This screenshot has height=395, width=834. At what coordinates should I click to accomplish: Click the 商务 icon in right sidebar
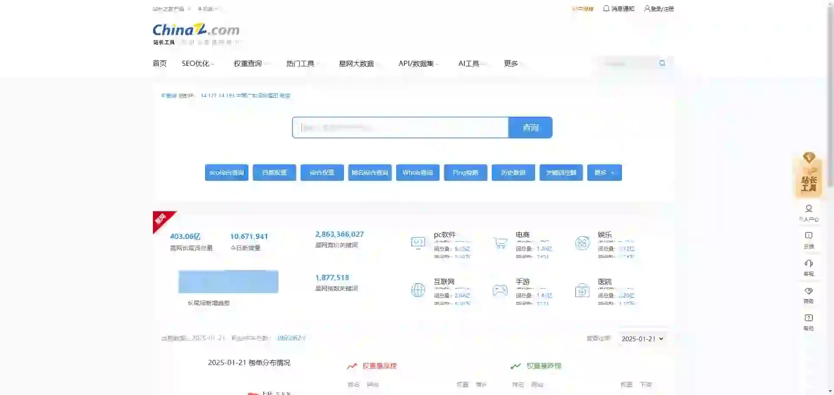808,291
